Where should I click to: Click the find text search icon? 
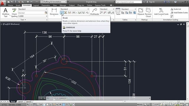click(x=46, y=13)
